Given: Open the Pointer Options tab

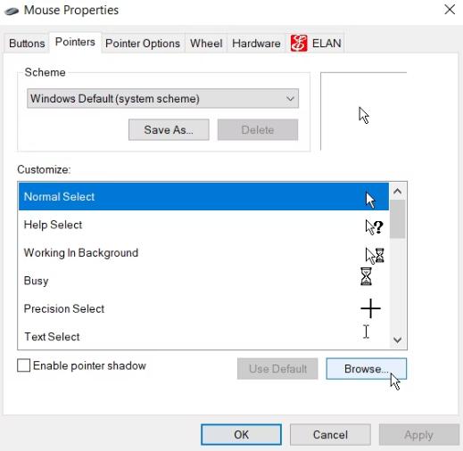Looking at the screenshot, I should coord(143,44).
